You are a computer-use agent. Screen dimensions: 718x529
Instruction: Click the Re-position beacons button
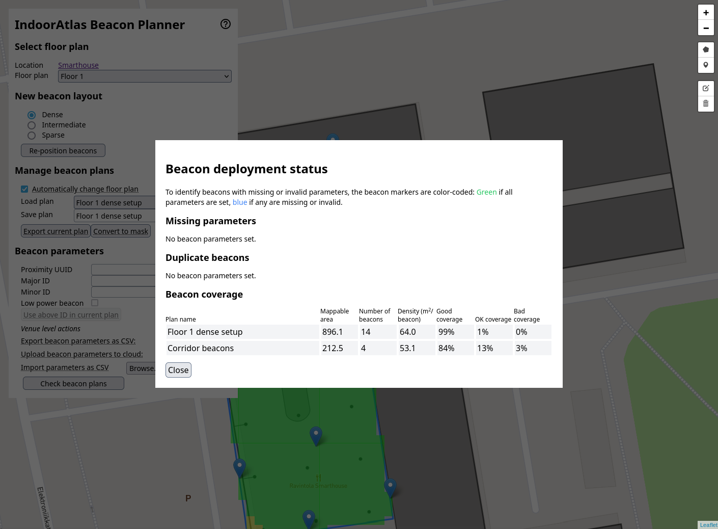click(x=63, y=150)
